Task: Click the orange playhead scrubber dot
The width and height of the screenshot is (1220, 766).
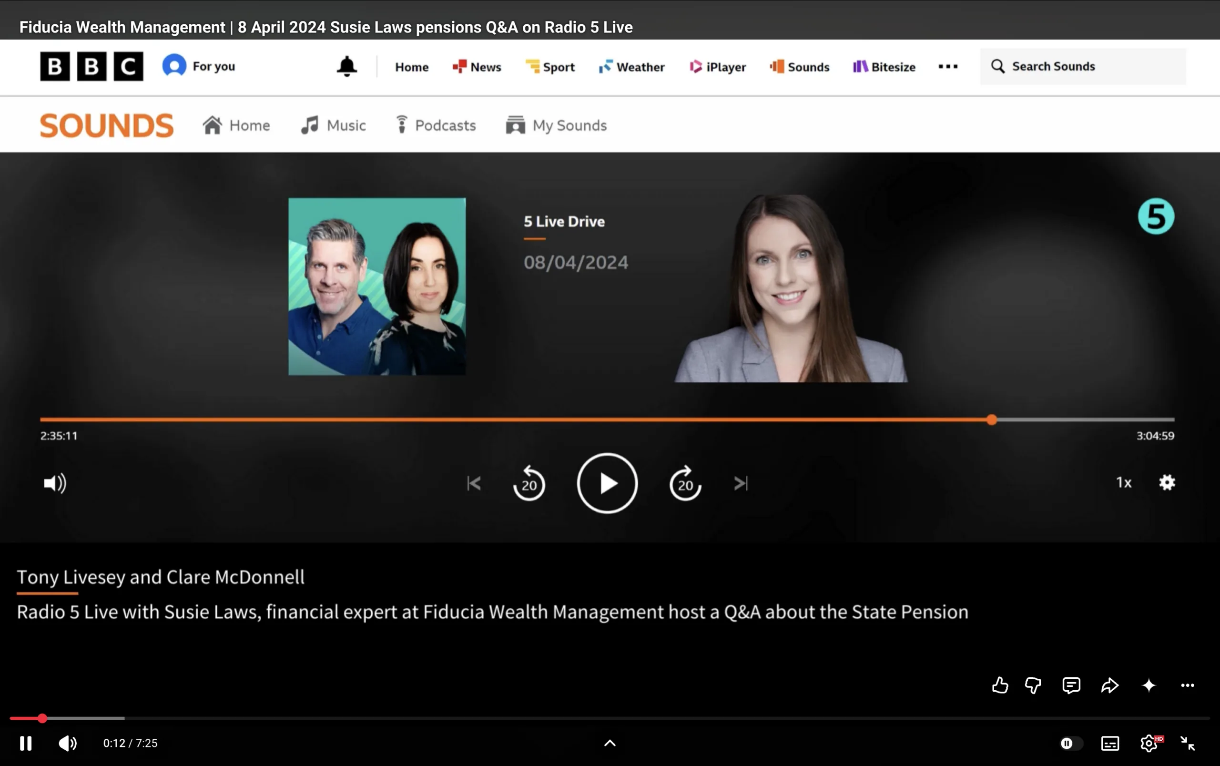Action: tap(992, 419)
